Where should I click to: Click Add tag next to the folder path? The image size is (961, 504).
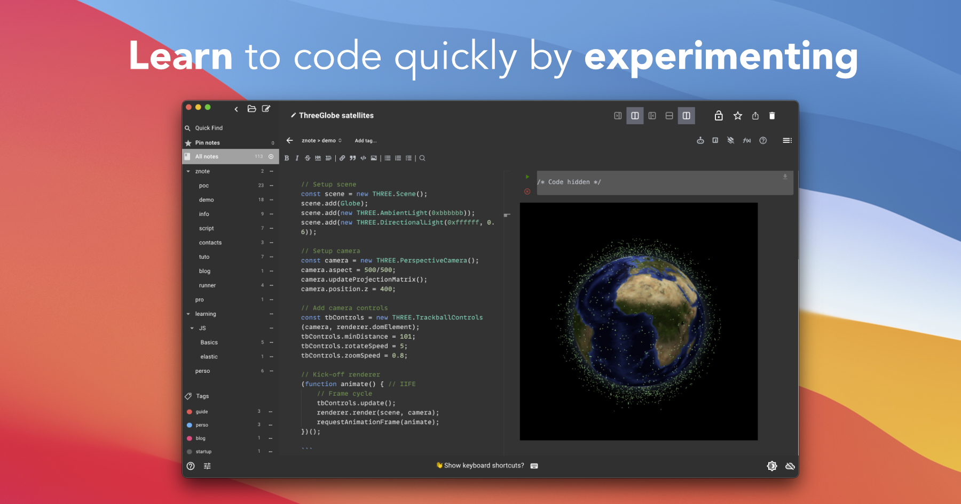[x=366, y=141]
